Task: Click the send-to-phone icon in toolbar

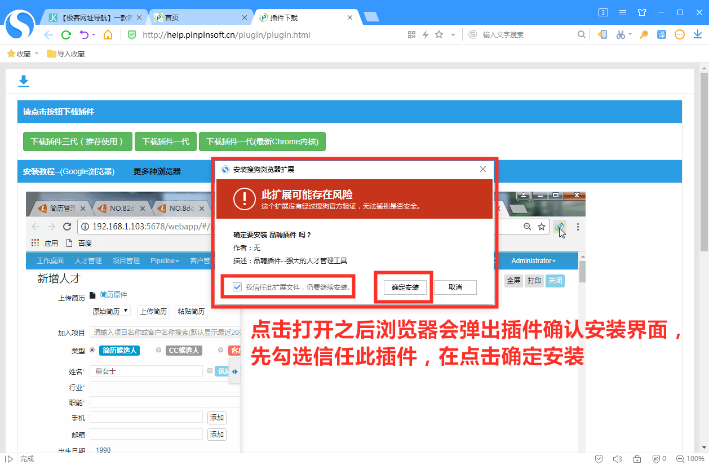Action: click(602, 35)
